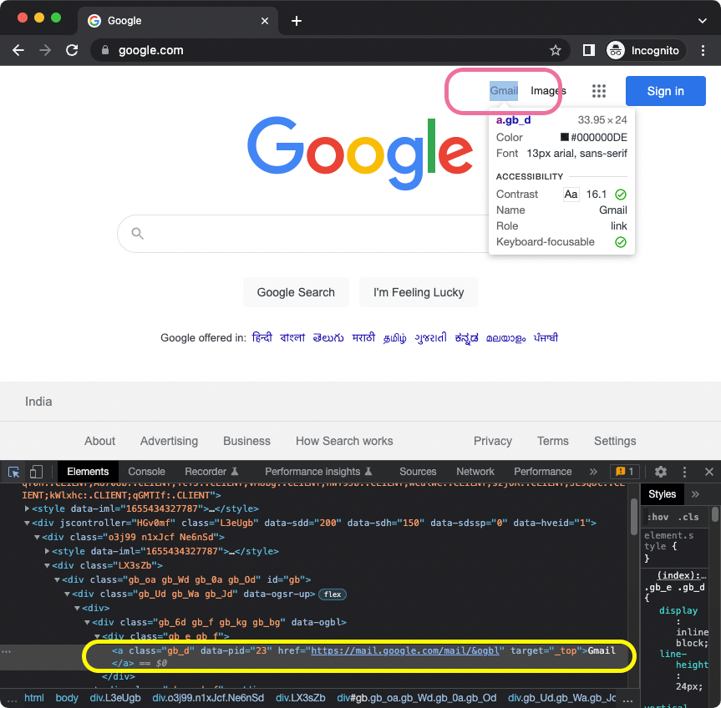Reload the google.com page
This screenshot has width=721, height=708.
(72, 50)
